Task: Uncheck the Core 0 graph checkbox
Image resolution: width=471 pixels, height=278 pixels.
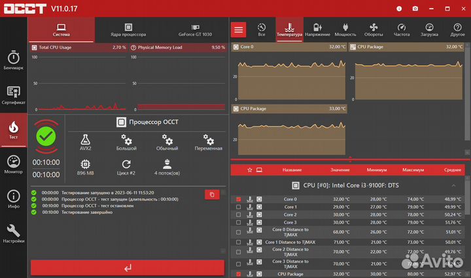Action: point(239,199)
